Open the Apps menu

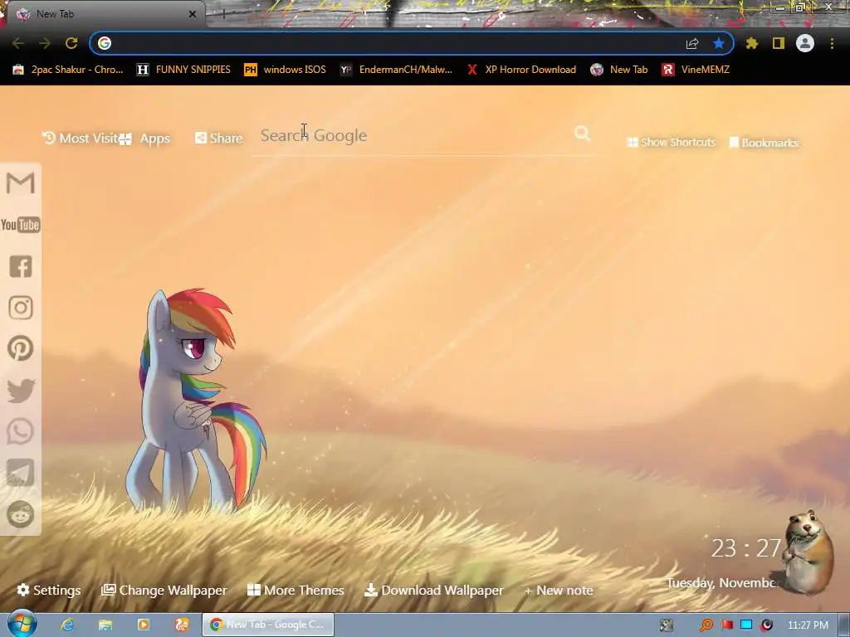click(x=145, y=139)
